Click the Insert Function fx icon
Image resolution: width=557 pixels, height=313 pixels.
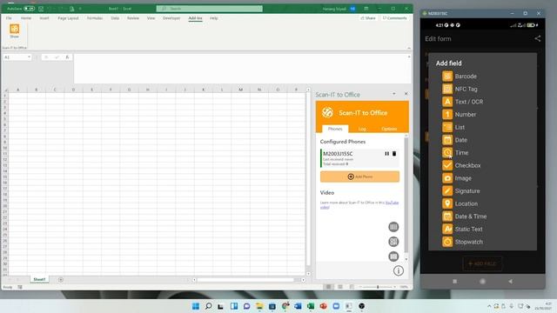coord(67,57)
